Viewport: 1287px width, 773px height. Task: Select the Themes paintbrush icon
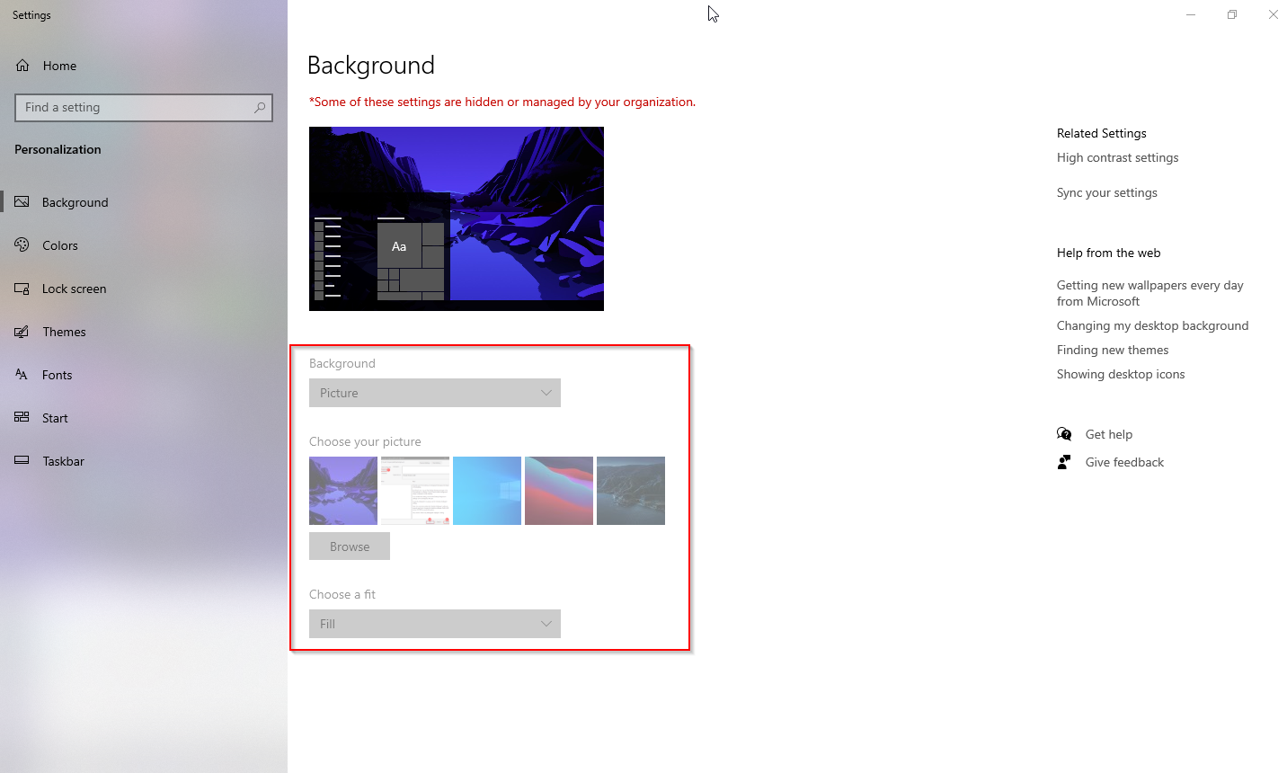(22, 331)
